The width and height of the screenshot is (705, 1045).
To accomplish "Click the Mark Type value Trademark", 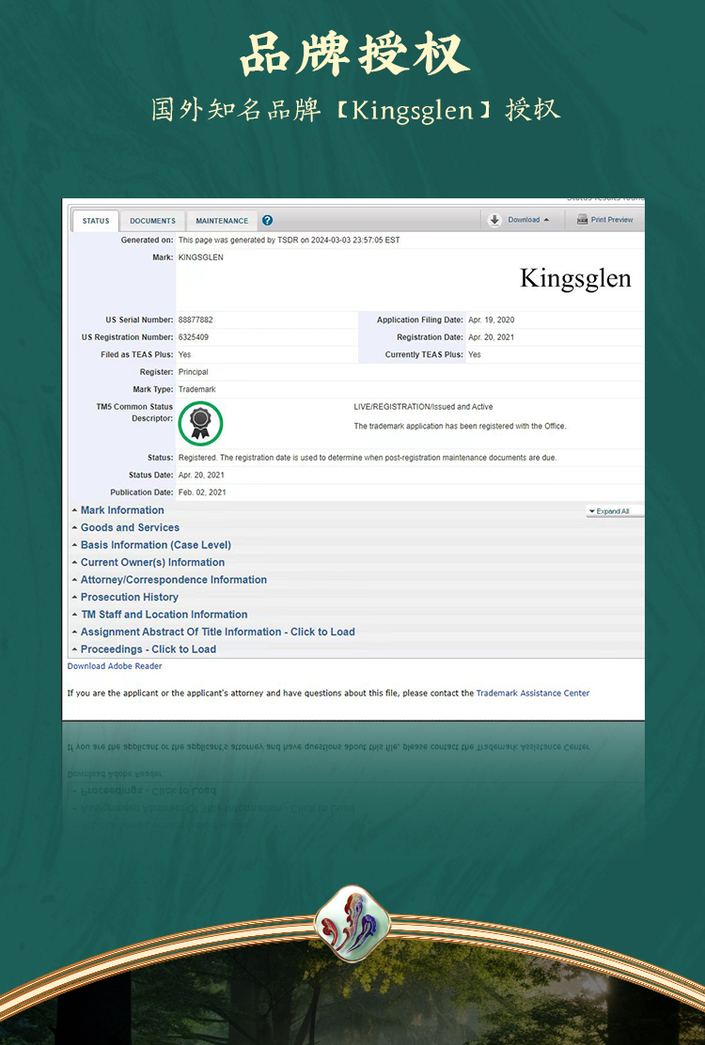I will [196, 389].
